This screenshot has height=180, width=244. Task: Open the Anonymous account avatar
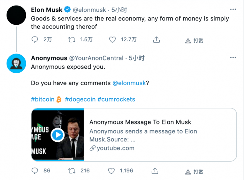pos(16,64)
